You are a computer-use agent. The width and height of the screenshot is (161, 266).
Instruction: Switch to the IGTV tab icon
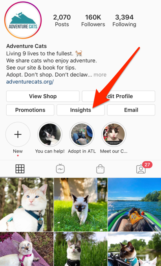60,169
